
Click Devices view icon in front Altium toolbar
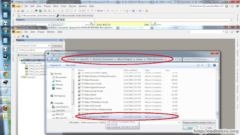click(x=23, y=36)
